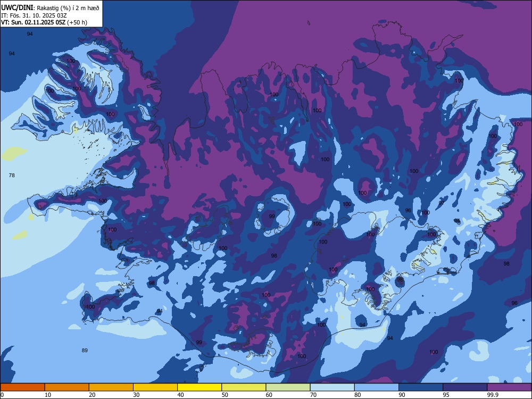532x399 pixels.
Task: Click the '30' legend tick label
Action: pos(136,395)
